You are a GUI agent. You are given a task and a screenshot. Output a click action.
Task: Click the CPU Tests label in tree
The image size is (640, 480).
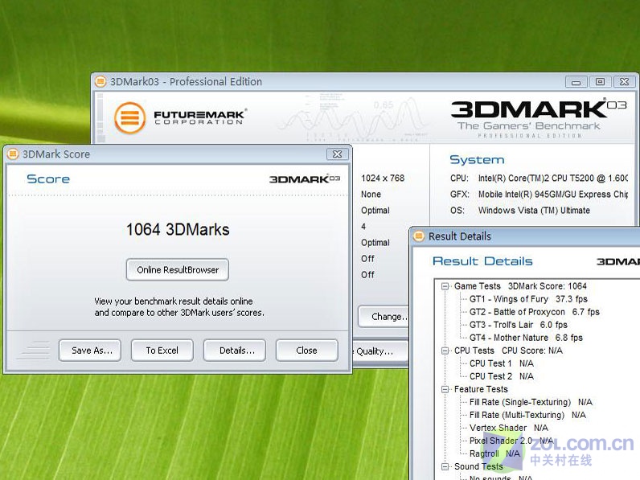click(474, 351)
